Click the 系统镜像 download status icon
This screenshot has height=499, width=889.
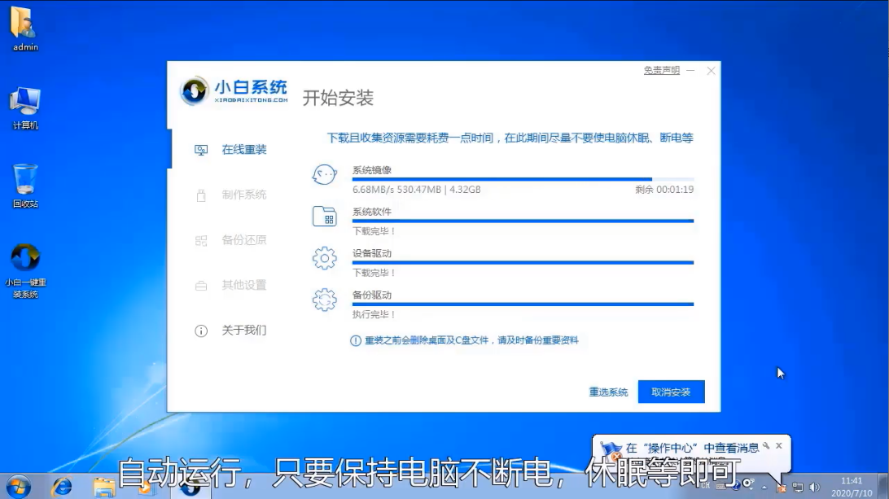click(324, 174)
